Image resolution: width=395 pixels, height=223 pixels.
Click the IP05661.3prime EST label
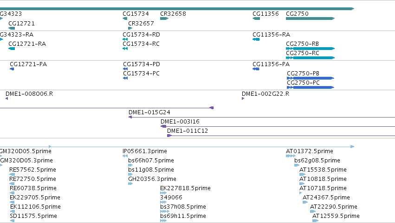[x=145, y=151]
